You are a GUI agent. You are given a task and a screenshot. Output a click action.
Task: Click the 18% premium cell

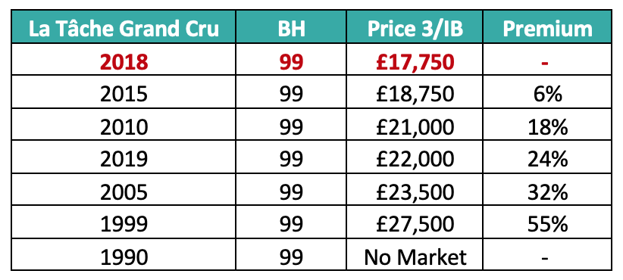[x=547, y=124]
